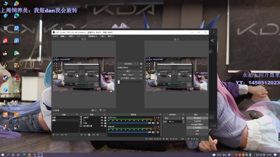Viewport: 280px width, 157px height.
Task: Move the selected source up
Action: [x=93, y=135]
